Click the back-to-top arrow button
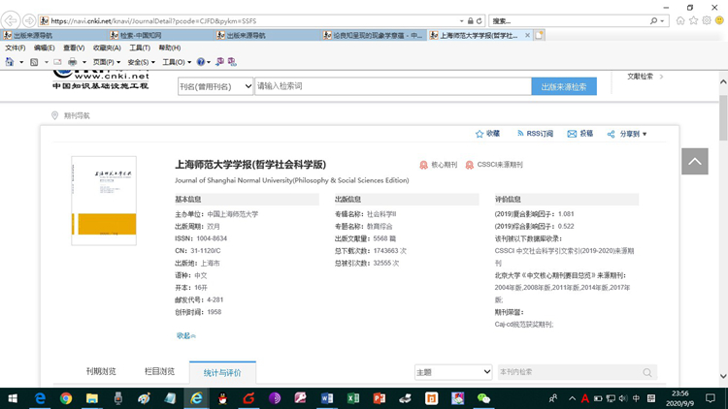This screenshot has width=728, height=409. (x=695, y=162)
